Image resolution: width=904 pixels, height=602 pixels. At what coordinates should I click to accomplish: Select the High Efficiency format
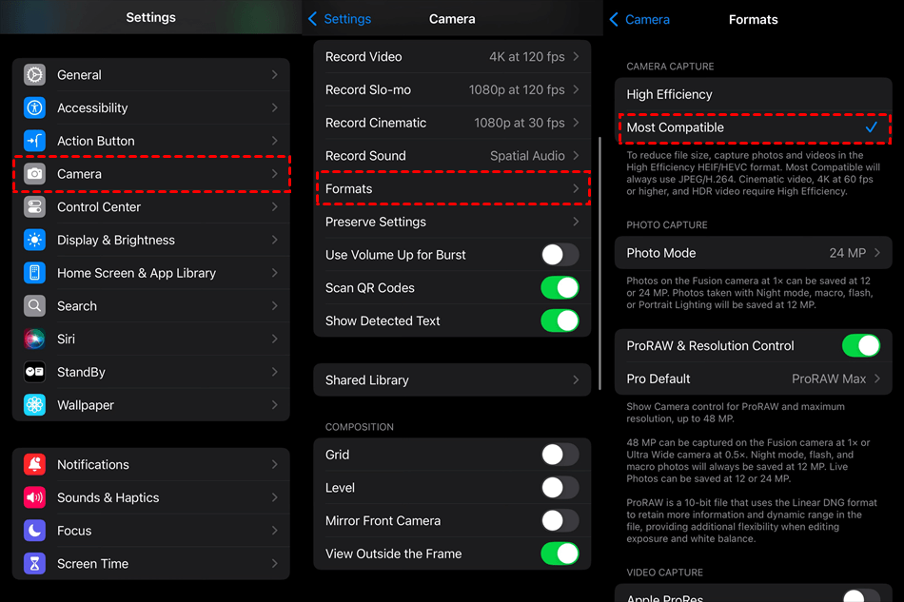[x=754, y=94]
